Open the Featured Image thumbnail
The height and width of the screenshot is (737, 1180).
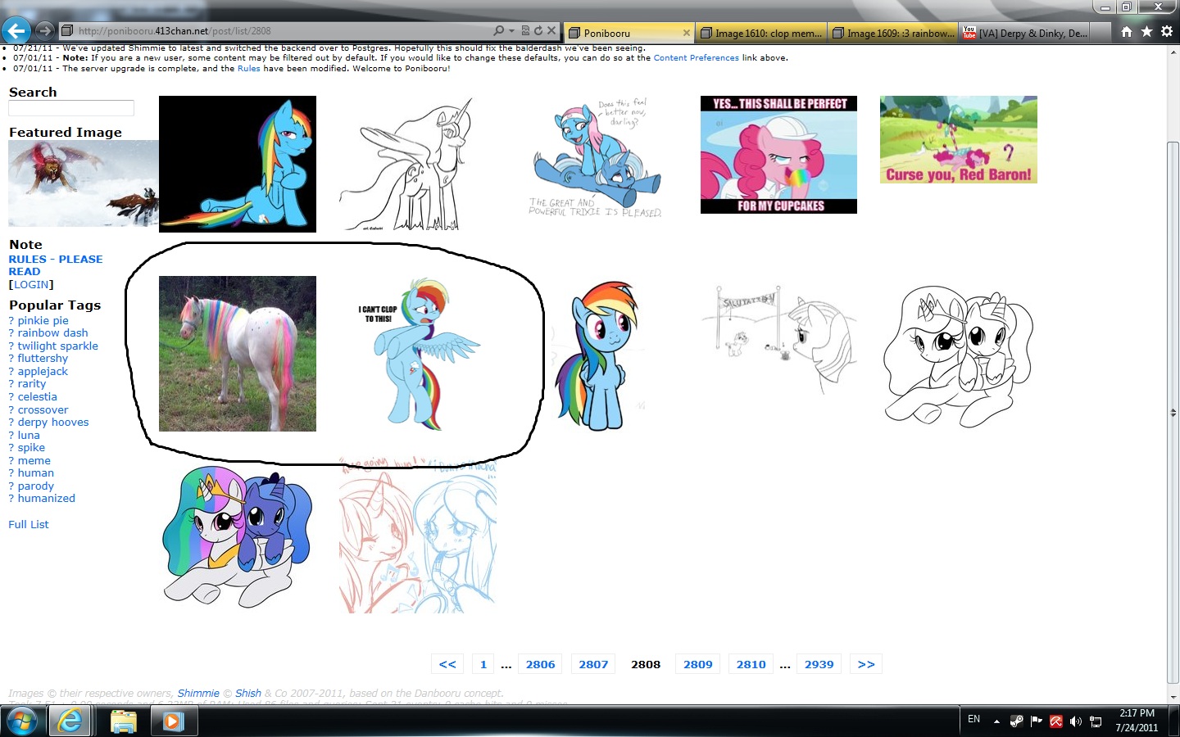[84, 183]
